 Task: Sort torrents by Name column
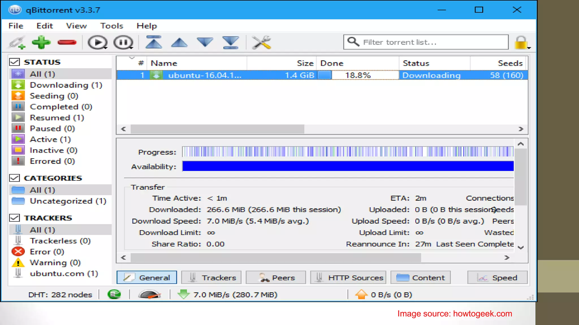pos(197,63)
